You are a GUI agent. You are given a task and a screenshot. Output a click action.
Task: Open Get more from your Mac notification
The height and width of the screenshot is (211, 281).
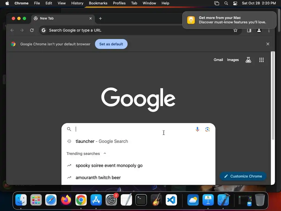pyautogui.click(x=229, y=20)
